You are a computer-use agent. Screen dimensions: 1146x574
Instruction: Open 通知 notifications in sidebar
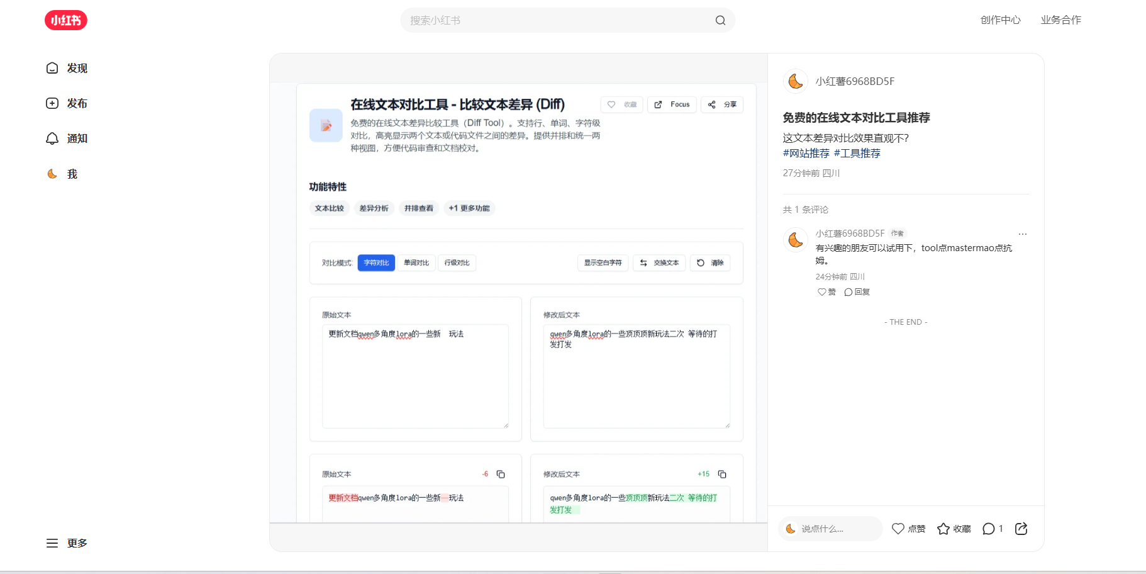(67, 138)
